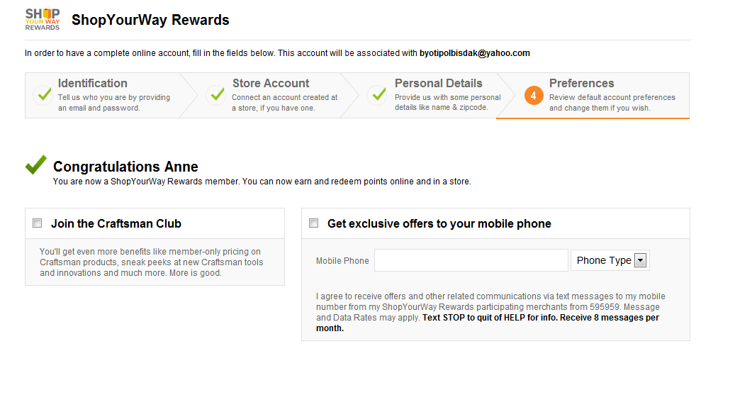Screen dimensions: 735x395
Task: Focus the Mobile Phone input field
Action: click(x=471, y=260)
